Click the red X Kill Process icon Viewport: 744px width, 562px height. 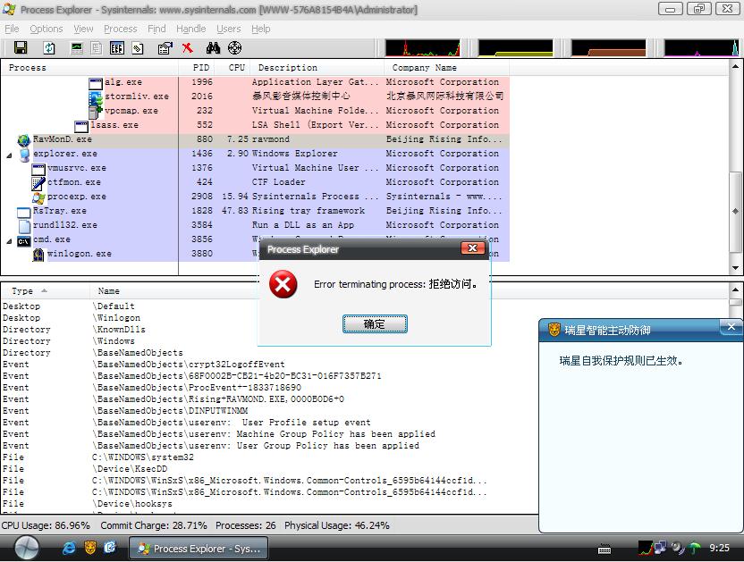[188, 47]
